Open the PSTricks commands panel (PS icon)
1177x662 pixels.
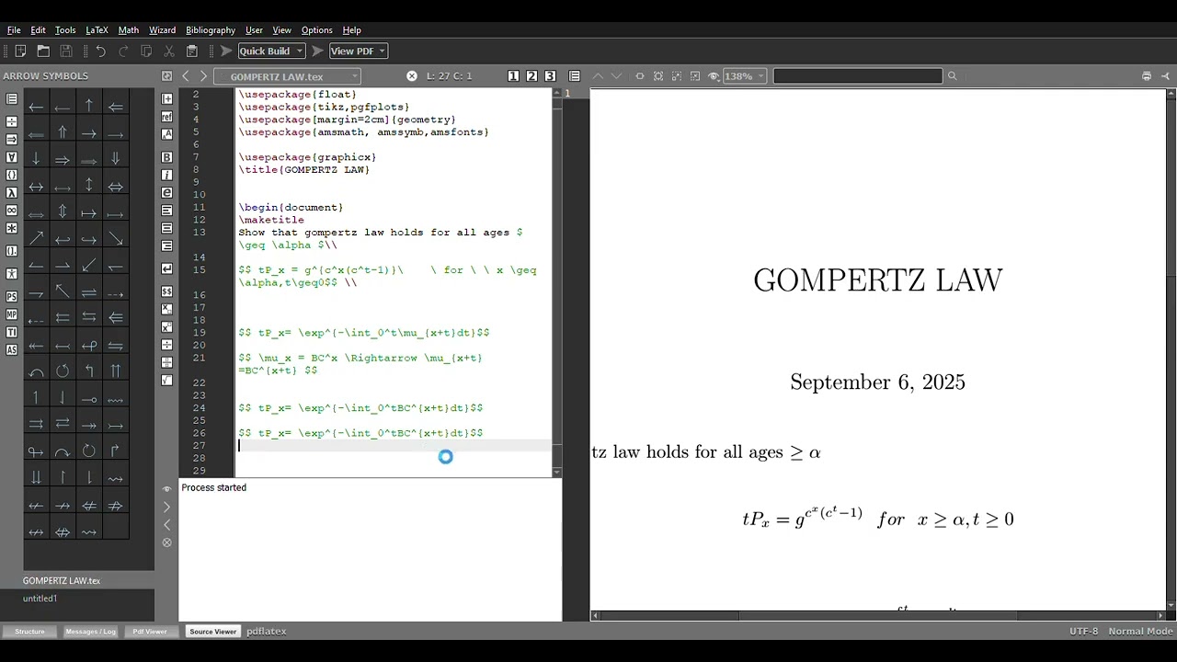(x=11, y=296)
